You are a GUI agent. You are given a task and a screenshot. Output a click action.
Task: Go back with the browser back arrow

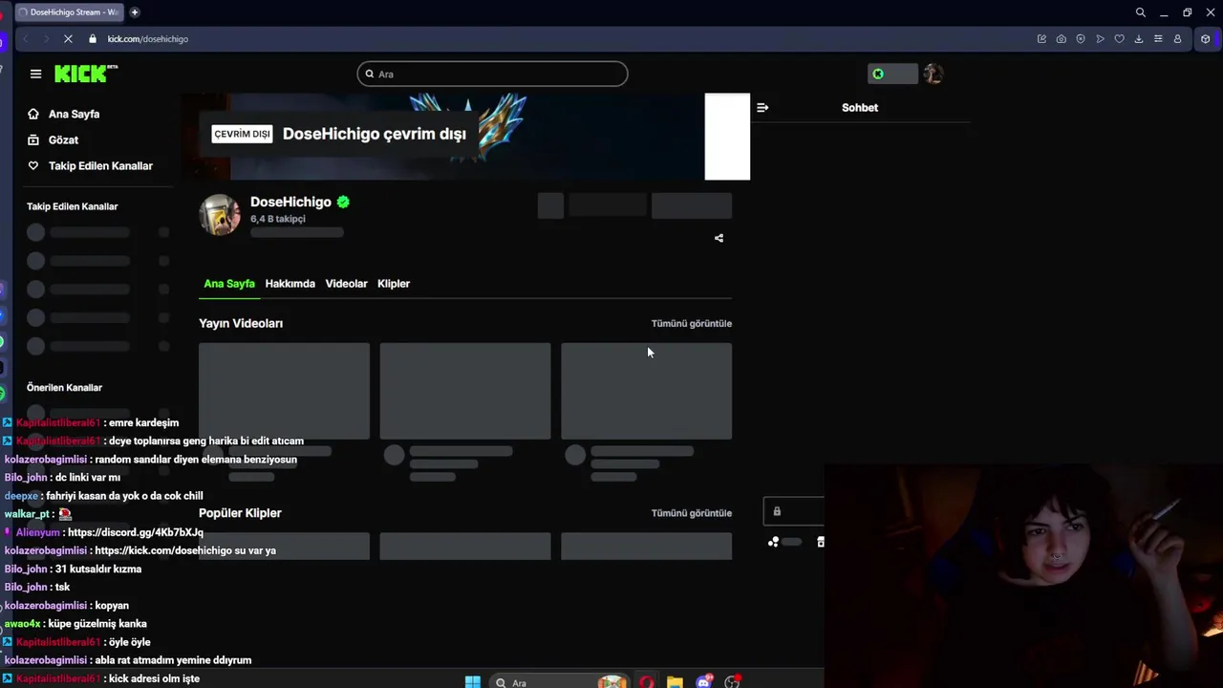pos(26,39)
